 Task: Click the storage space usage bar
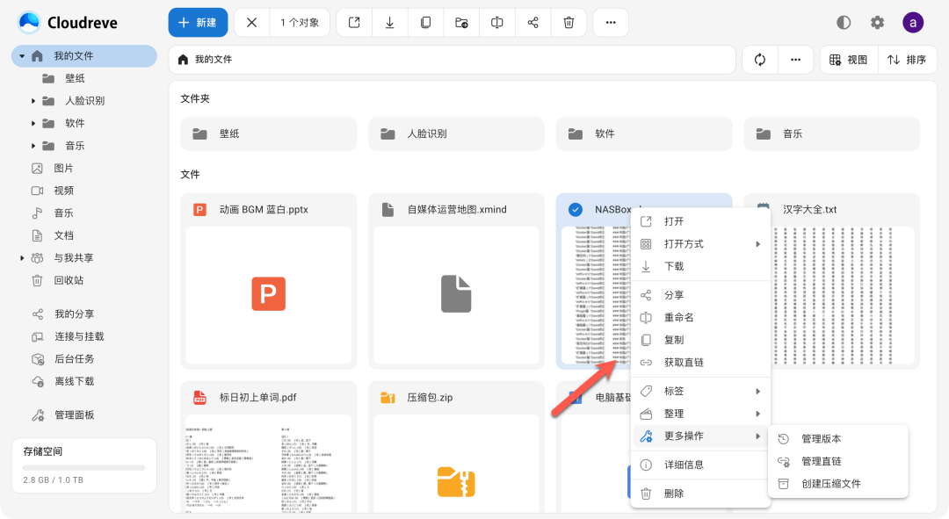click(x=83, y=468)
